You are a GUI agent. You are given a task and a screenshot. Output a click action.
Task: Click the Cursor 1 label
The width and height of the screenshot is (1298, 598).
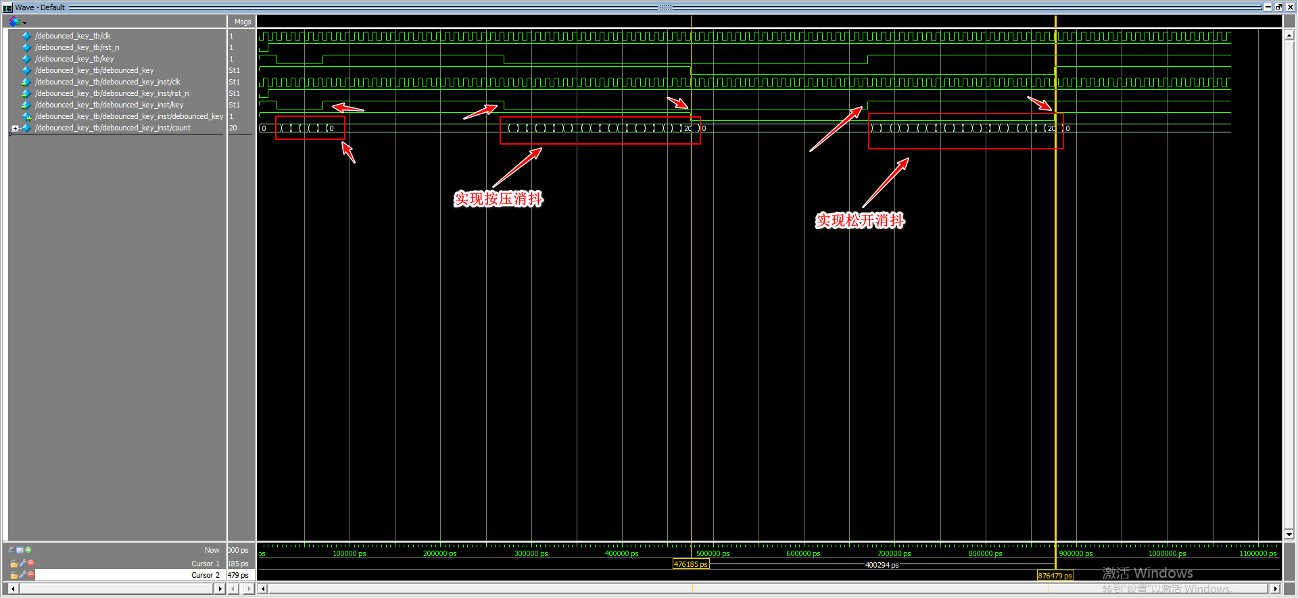pyautogui.click(x=206, y=564)
